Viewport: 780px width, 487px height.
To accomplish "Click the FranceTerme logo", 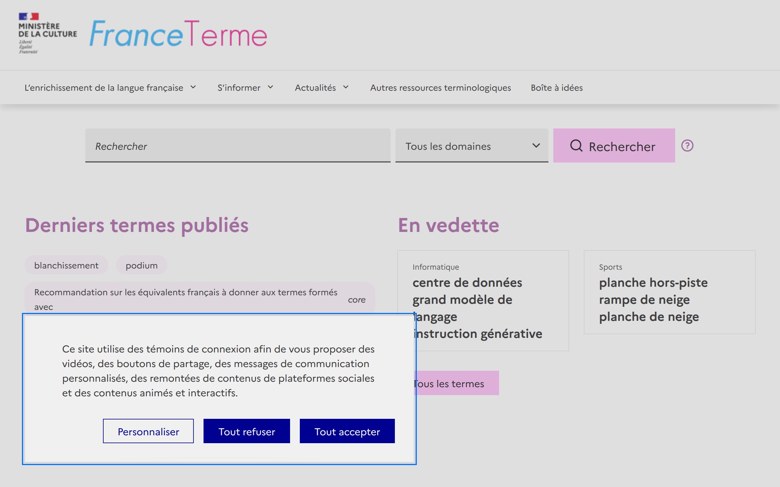I will click(x=178, y=34).
